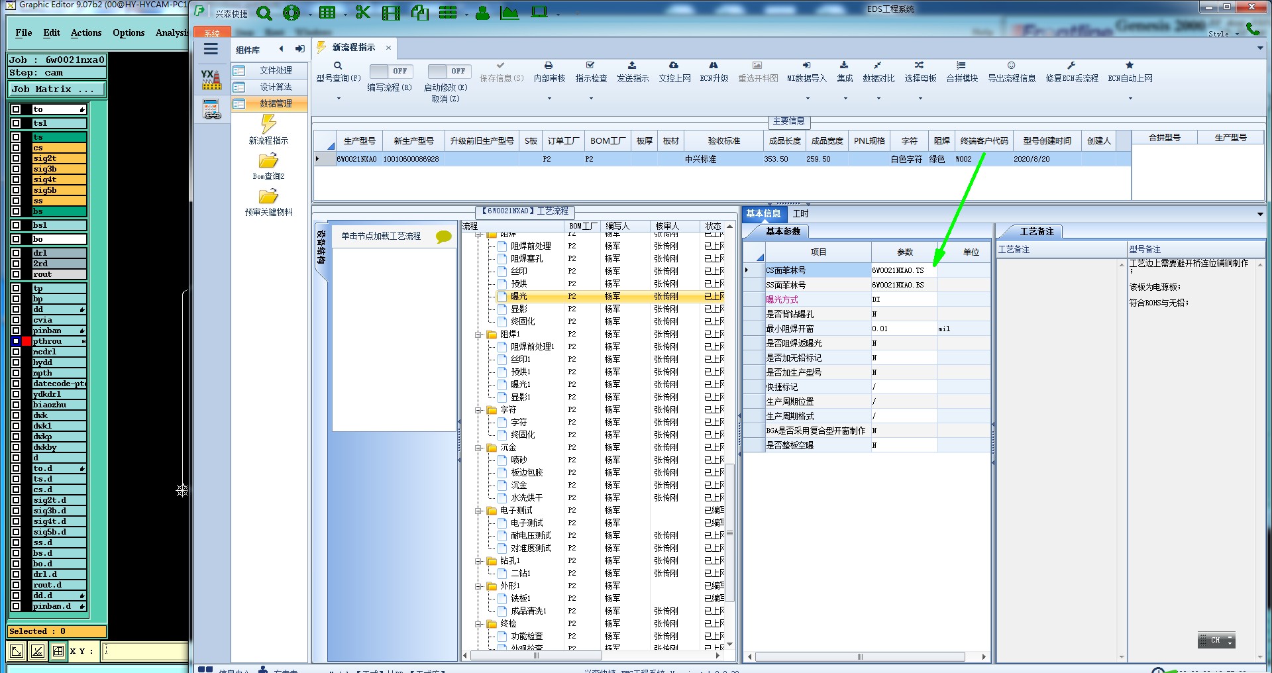Collapse the 电子测试 tree node
1272x673 pixels.
[478, 511]
